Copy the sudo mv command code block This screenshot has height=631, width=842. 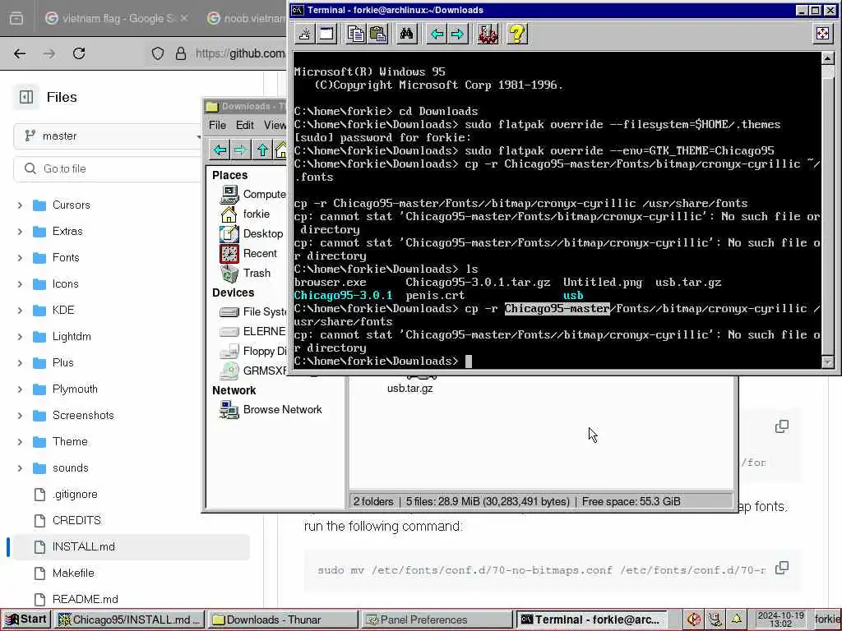tap(782, 568)
